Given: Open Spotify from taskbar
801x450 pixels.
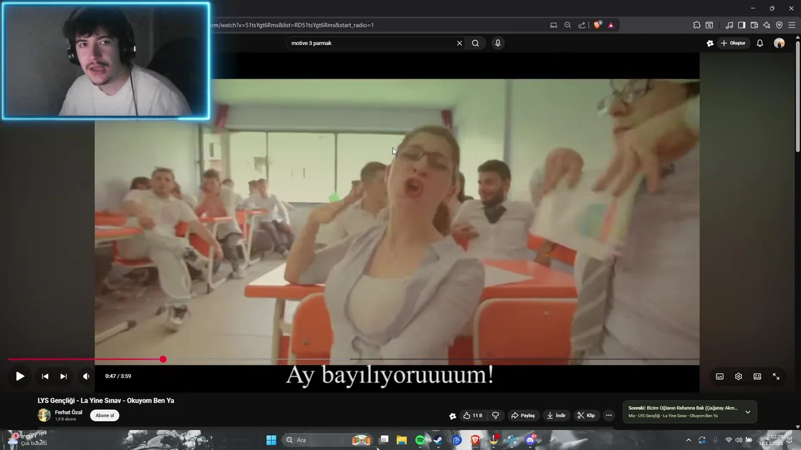Looking at the screenshot, I should click(x=420, y=440).
